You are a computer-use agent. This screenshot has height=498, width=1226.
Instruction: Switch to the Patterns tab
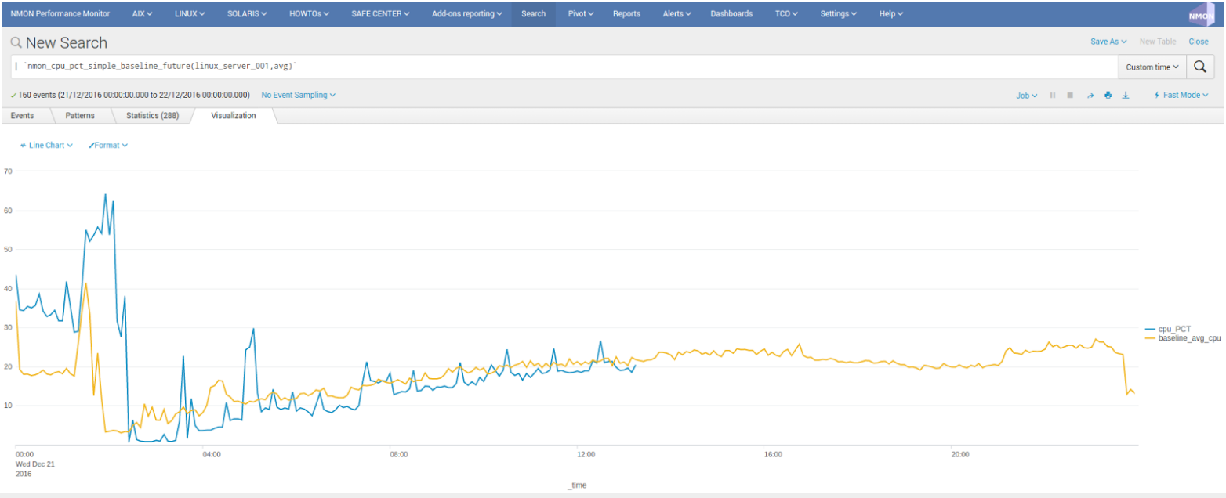click(x=80, y=115)
